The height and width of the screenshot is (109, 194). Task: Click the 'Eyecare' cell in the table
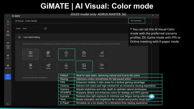point(66,96)
